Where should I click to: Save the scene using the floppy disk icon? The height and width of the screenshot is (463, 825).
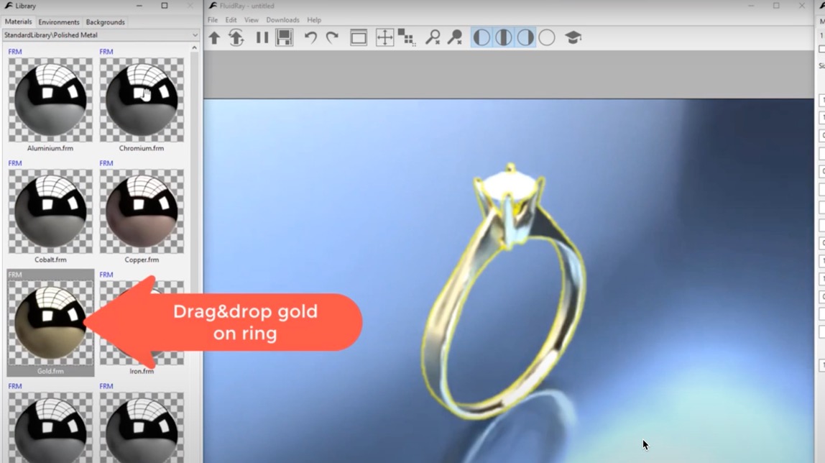click(x=284, y=38)
